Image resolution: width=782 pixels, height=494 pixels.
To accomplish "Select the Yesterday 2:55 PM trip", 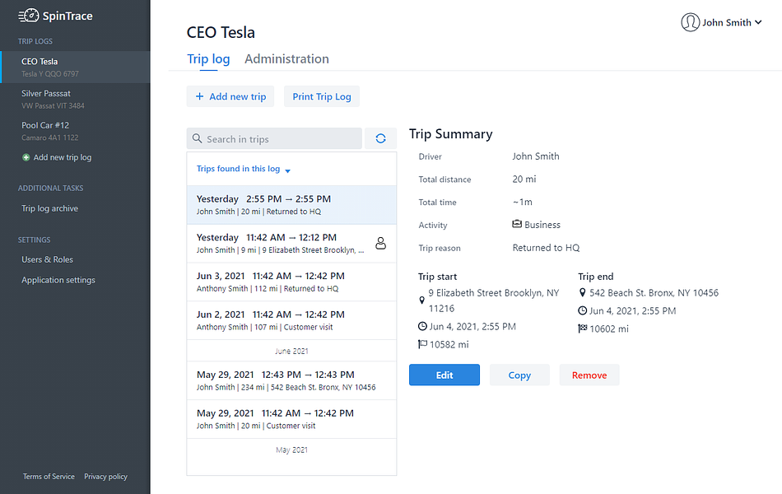I will [x=291, y=204].
